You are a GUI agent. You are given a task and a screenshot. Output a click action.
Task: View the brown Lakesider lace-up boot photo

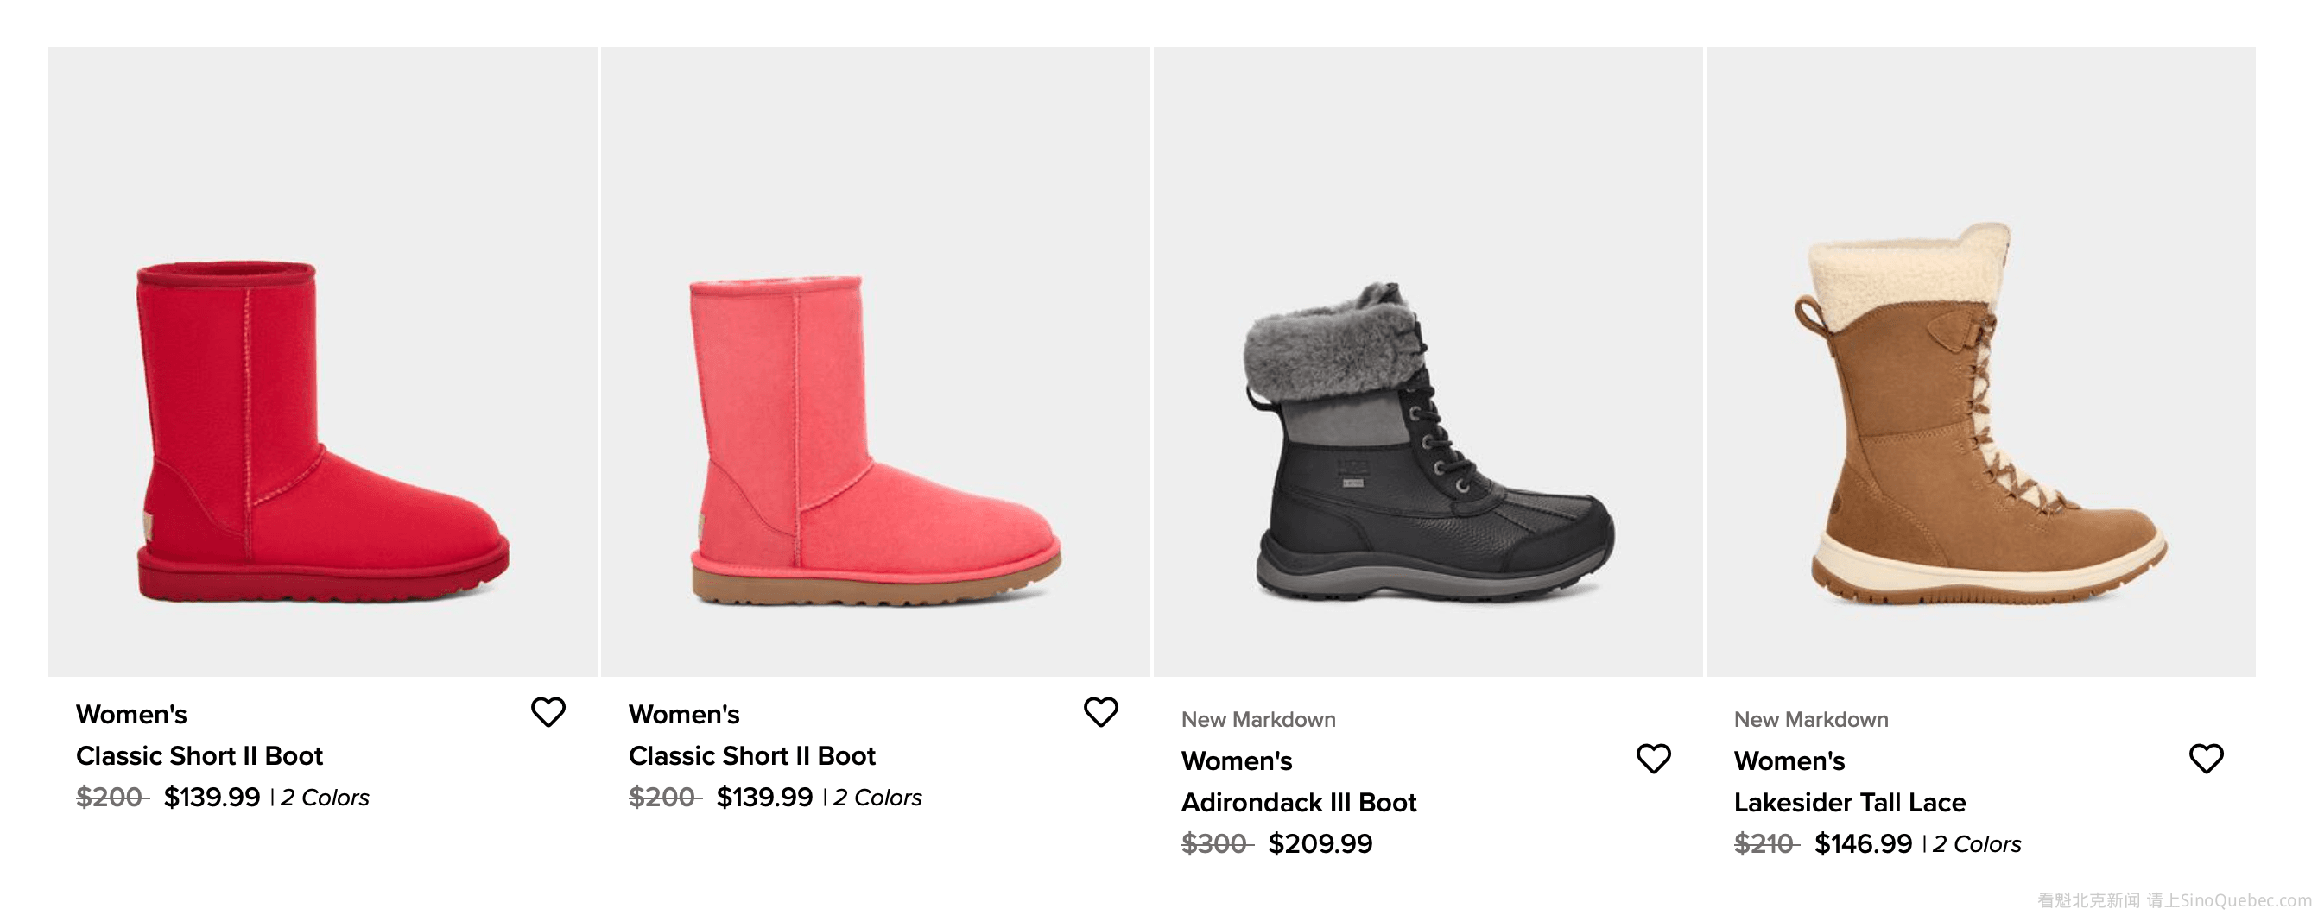(1979, 413)
